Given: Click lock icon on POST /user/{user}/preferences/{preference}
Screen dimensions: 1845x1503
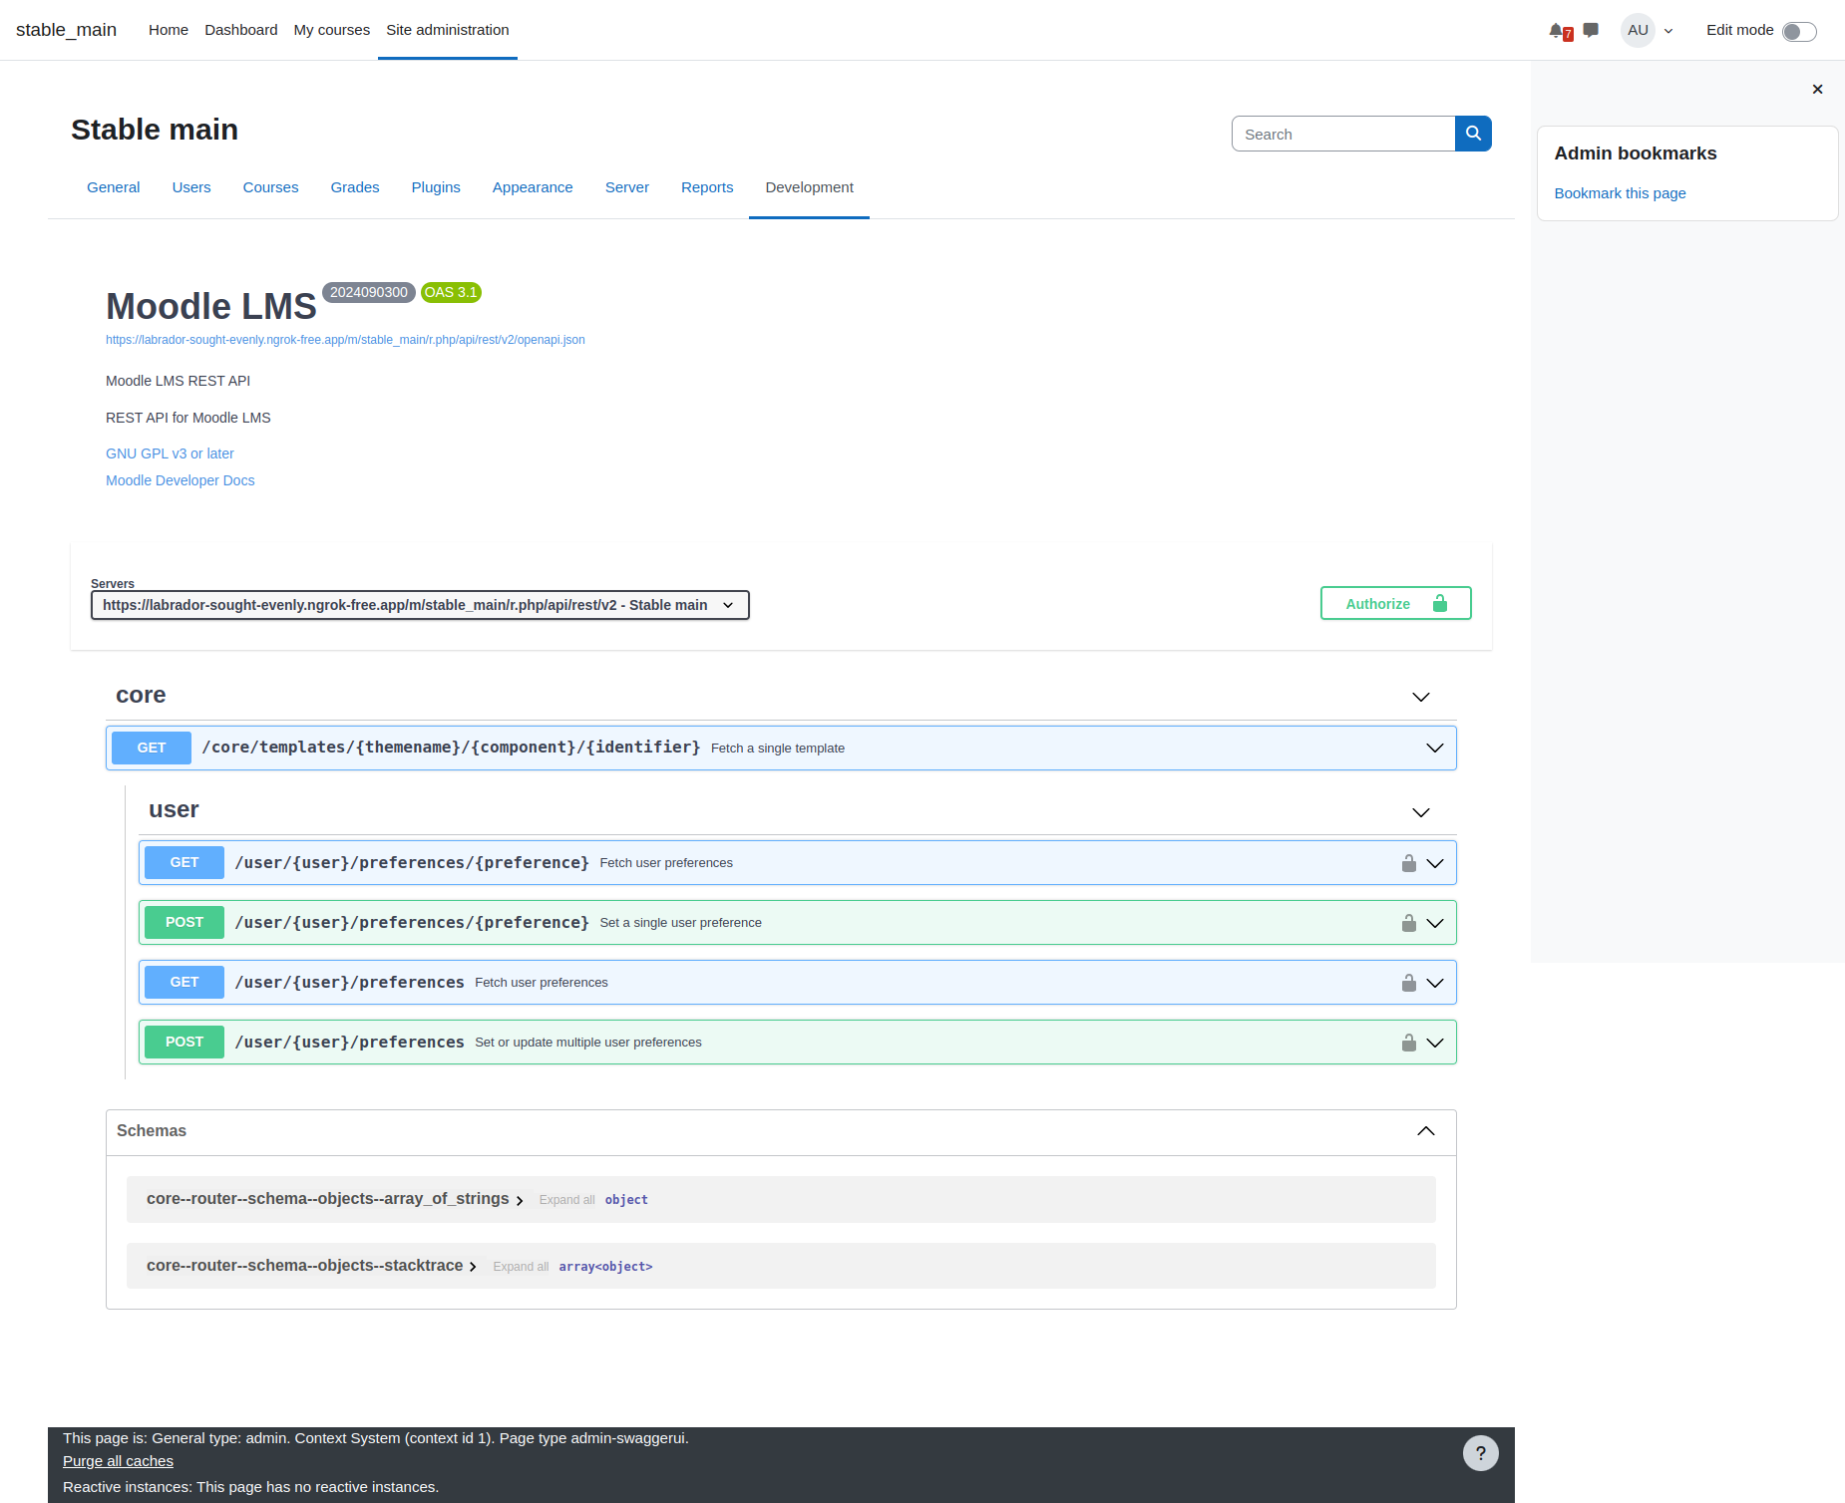Looking at the screenshot, I should (x=1408, y=923).
